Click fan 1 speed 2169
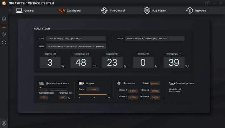The image size is (225, 128). coord(133,91)
